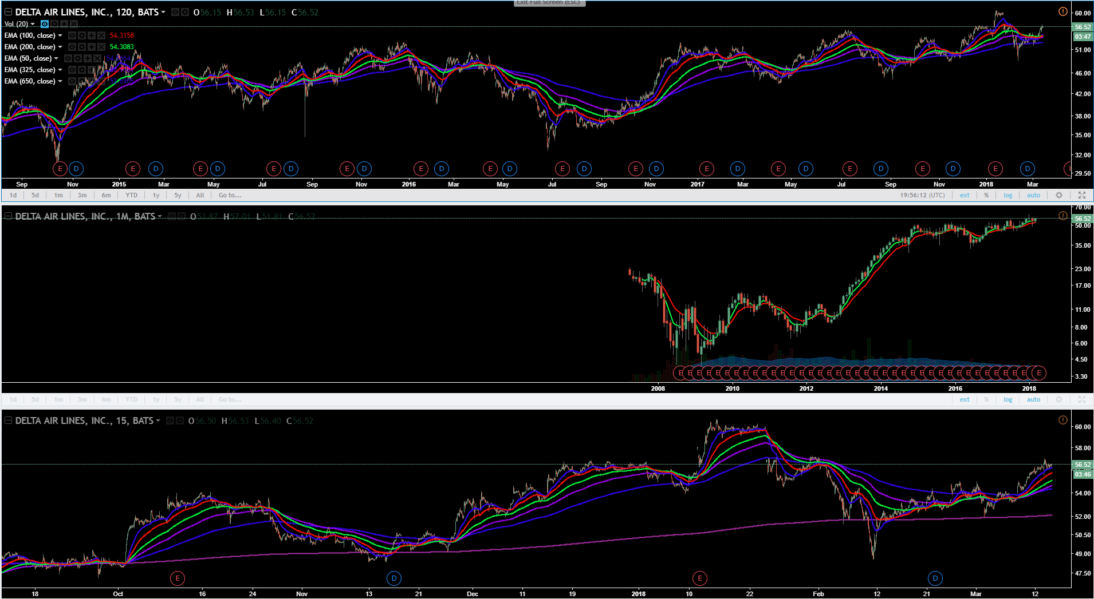1094x599 pixels.
Task: Open dropdown arrow next to DELTA AIR LINES 15, BATS
Action: [158, 421]
